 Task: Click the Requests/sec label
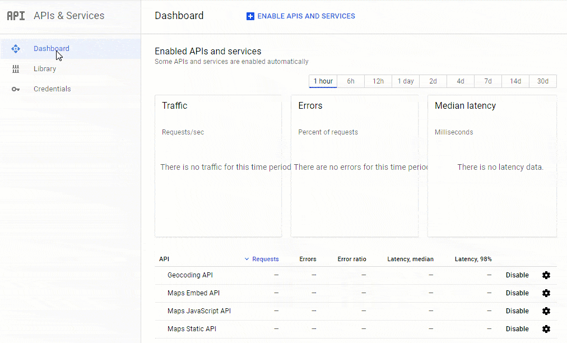tap(183, 132)
